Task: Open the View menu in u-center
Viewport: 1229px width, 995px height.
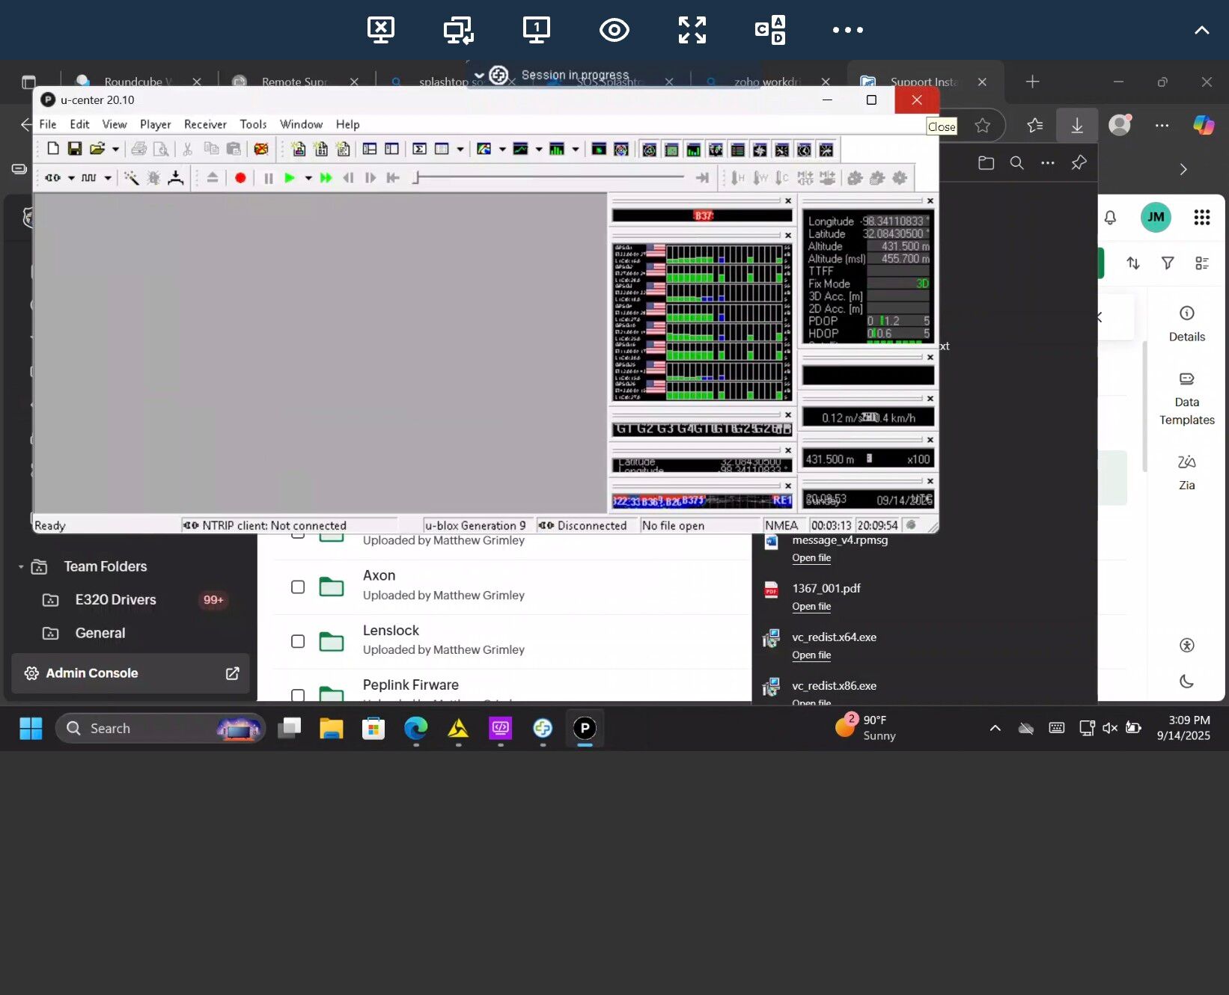Action: (115, 124)
